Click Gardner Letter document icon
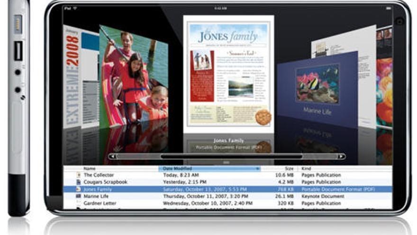Image resolution: width=417 pixels, height=235 pixels. pos(78,203)
